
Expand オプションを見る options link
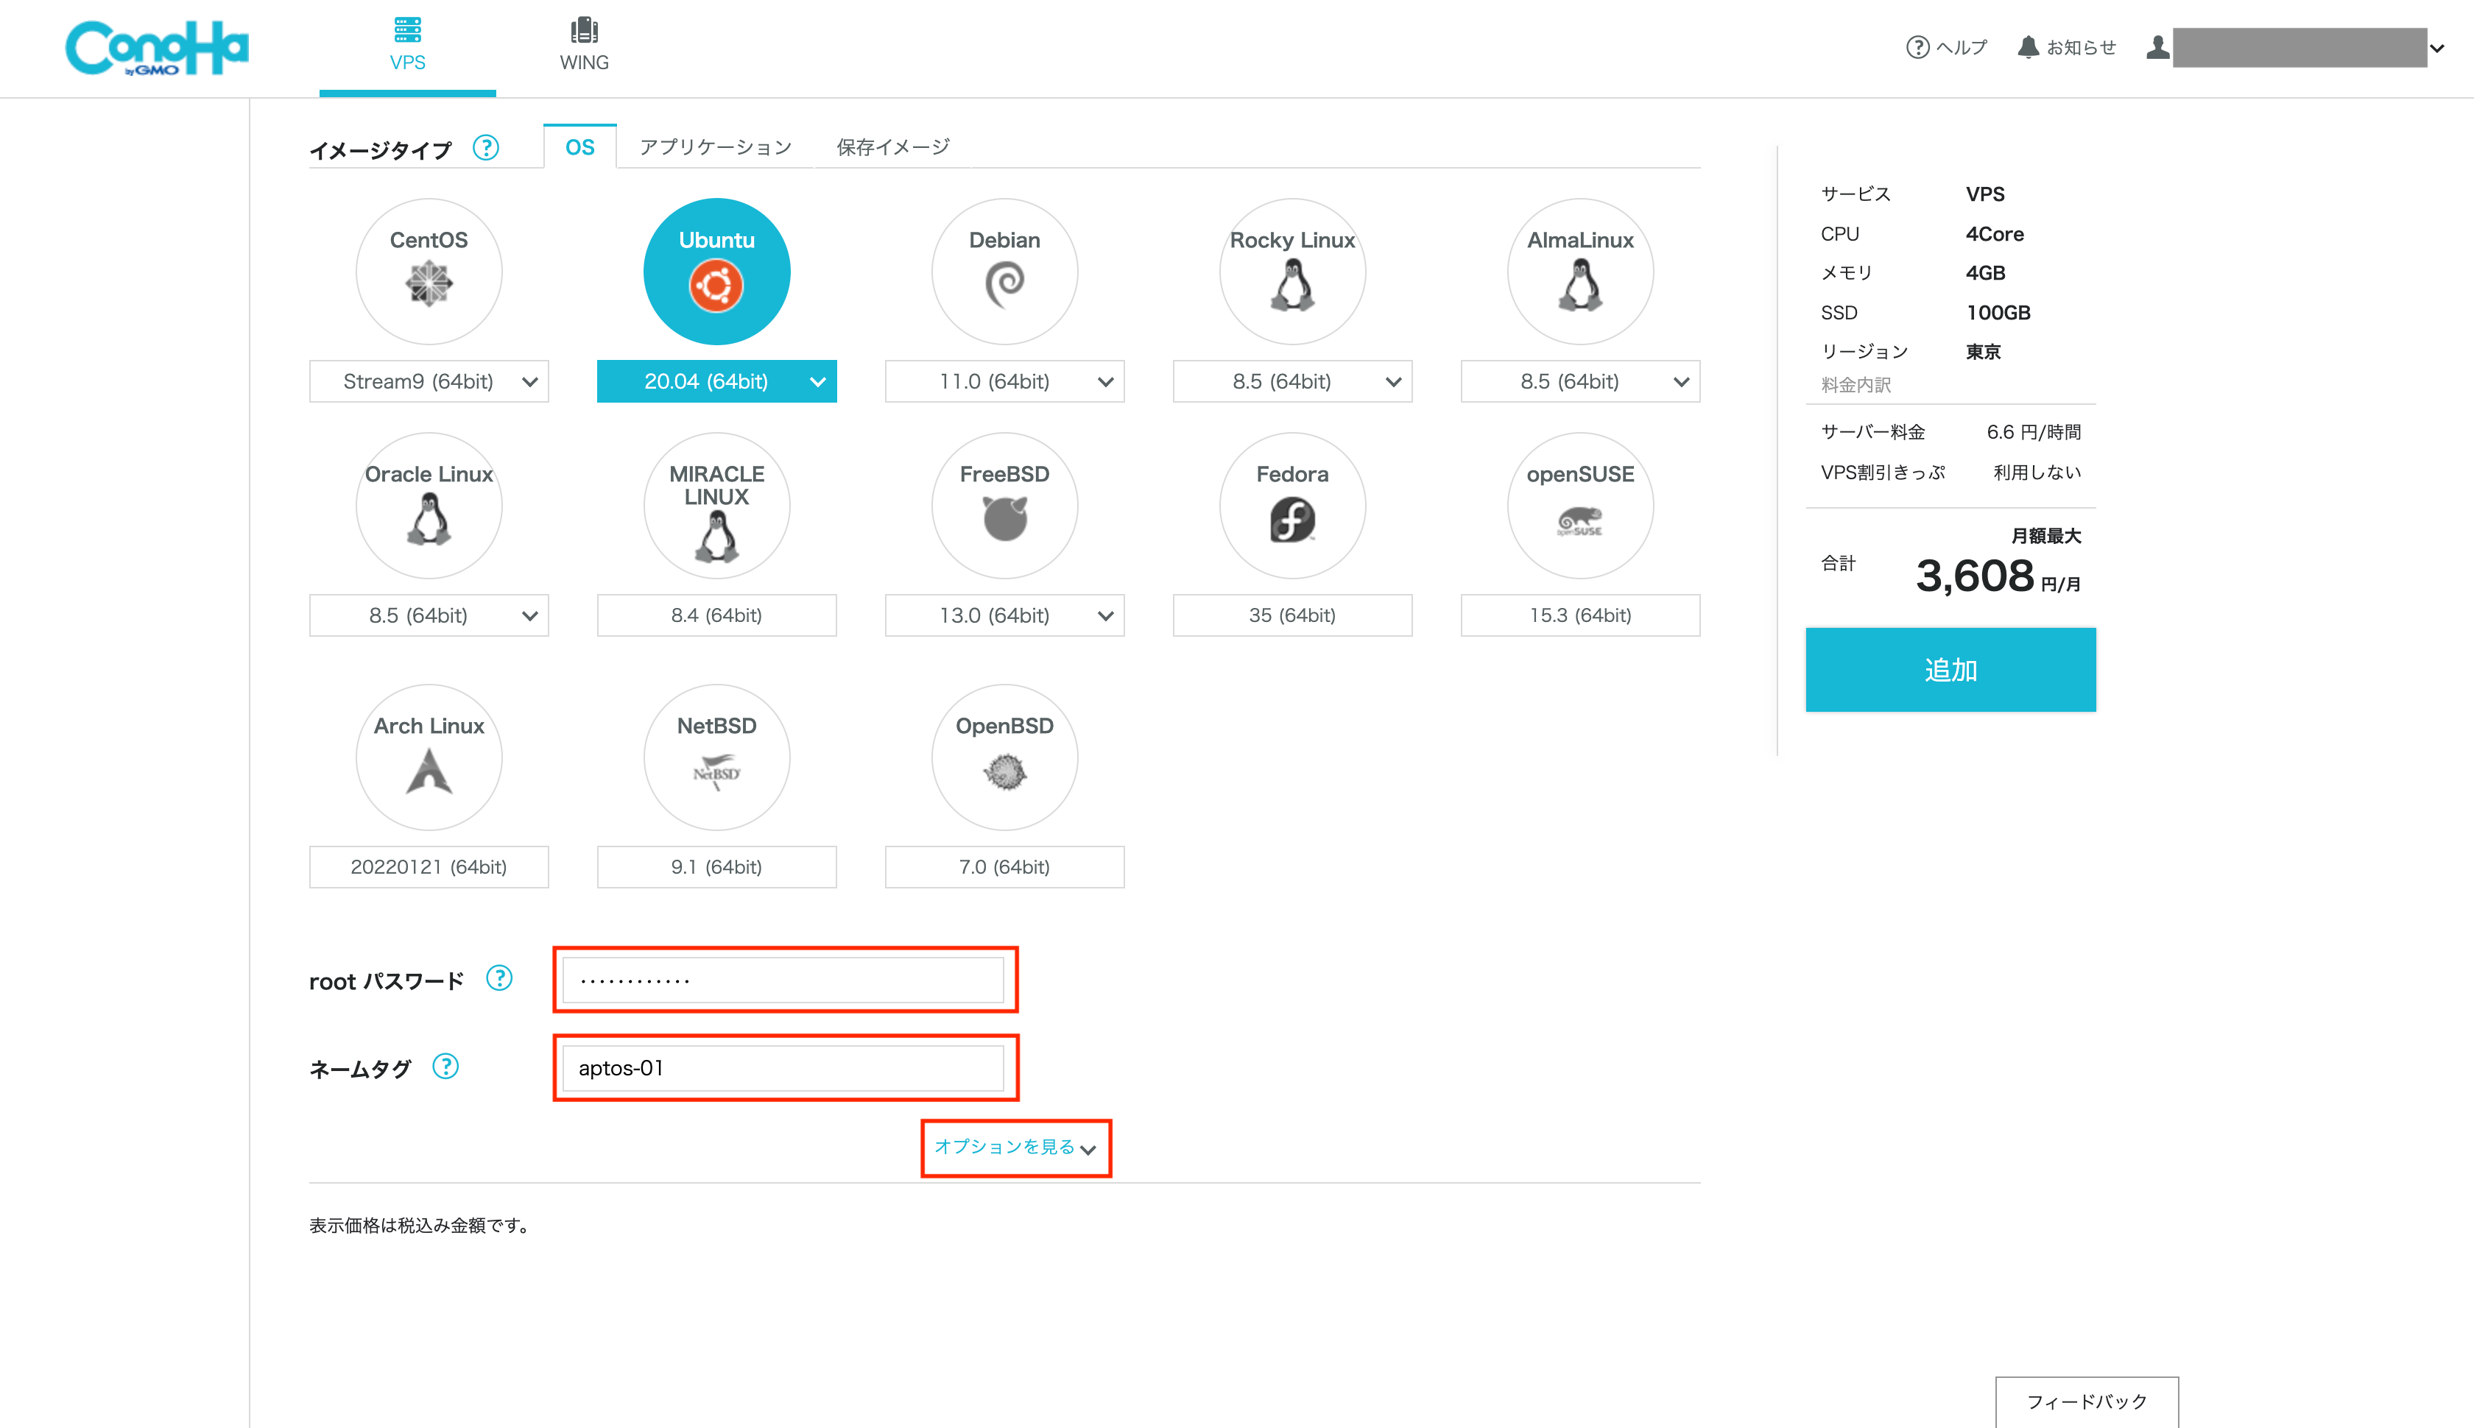coord(1015,1148)
